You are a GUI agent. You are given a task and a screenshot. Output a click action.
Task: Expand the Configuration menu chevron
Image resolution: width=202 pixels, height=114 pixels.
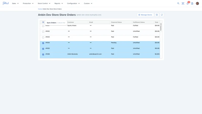click(79, 4)
